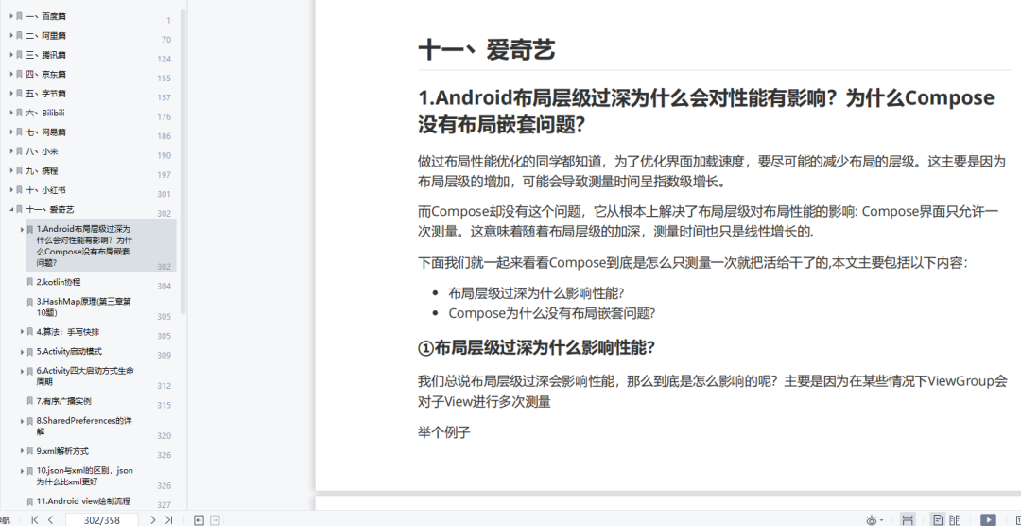Expand the 二、阿里篇 bookmark
1021x526 pixels.
(11, 35)
